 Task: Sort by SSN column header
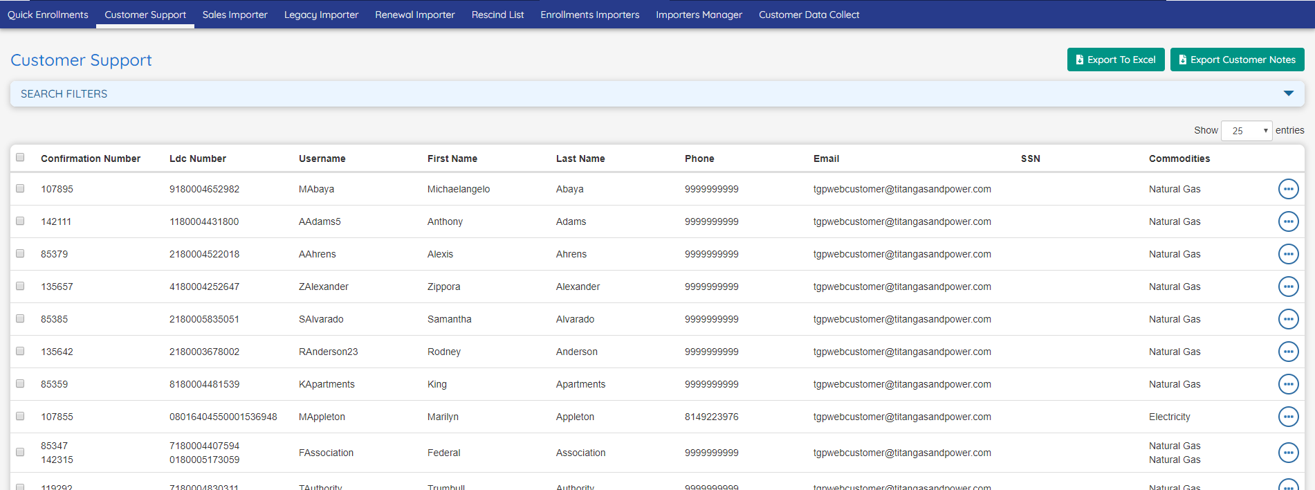[1031, 158]
